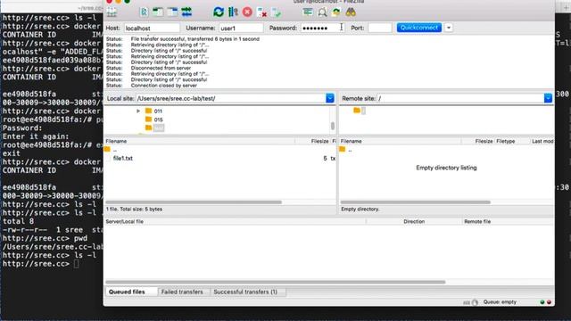Click Server/Local file queue column header
This screenshot has height=321, width=571.
pos(236,222)
